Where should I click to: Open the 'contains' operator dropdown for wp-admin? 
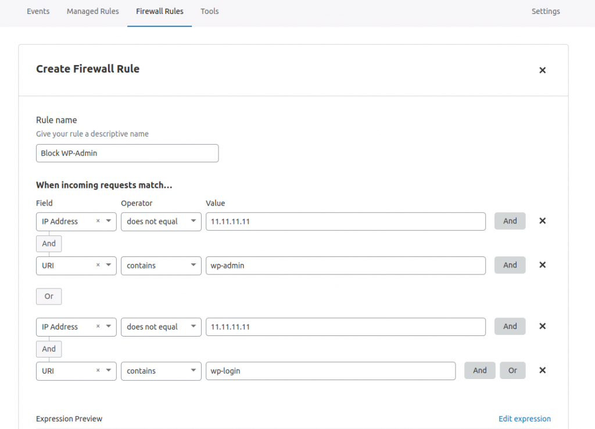(x=161, y=266)
